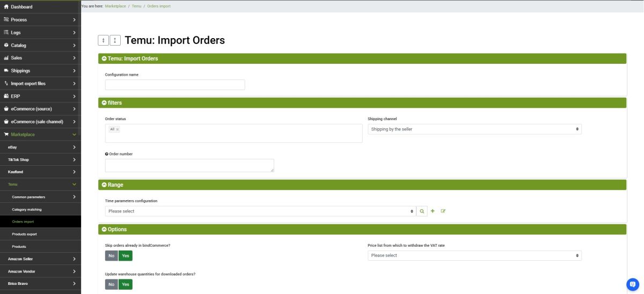Expand the Catalog sidebar menu
Image resolution: width=644 pixels, height=294 pixels.
pos(40,45)
